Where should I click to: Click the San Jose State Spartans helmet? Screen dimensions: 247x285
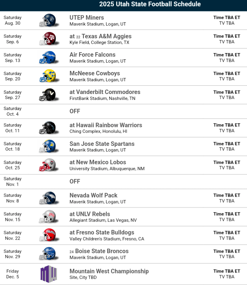[47, 147]
